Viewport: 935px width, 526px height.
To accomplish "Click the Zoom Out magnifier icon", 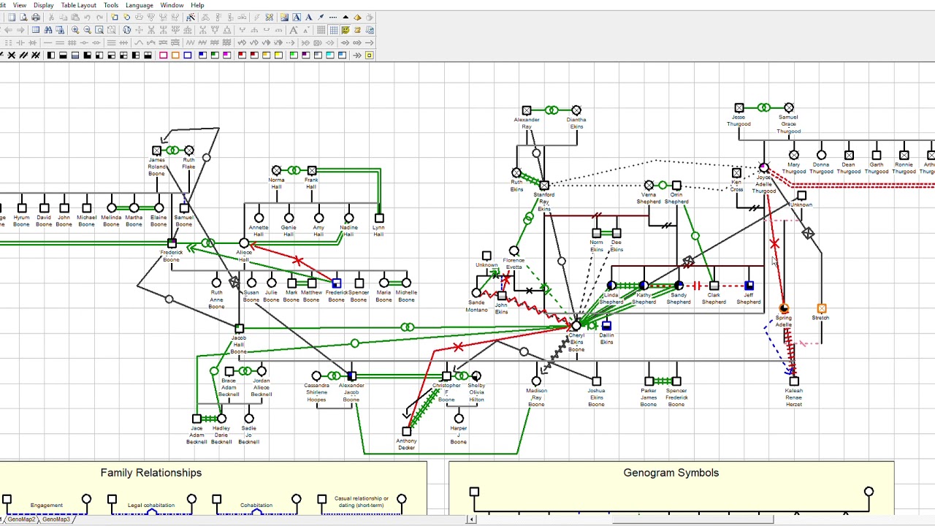I will point(87,30).
